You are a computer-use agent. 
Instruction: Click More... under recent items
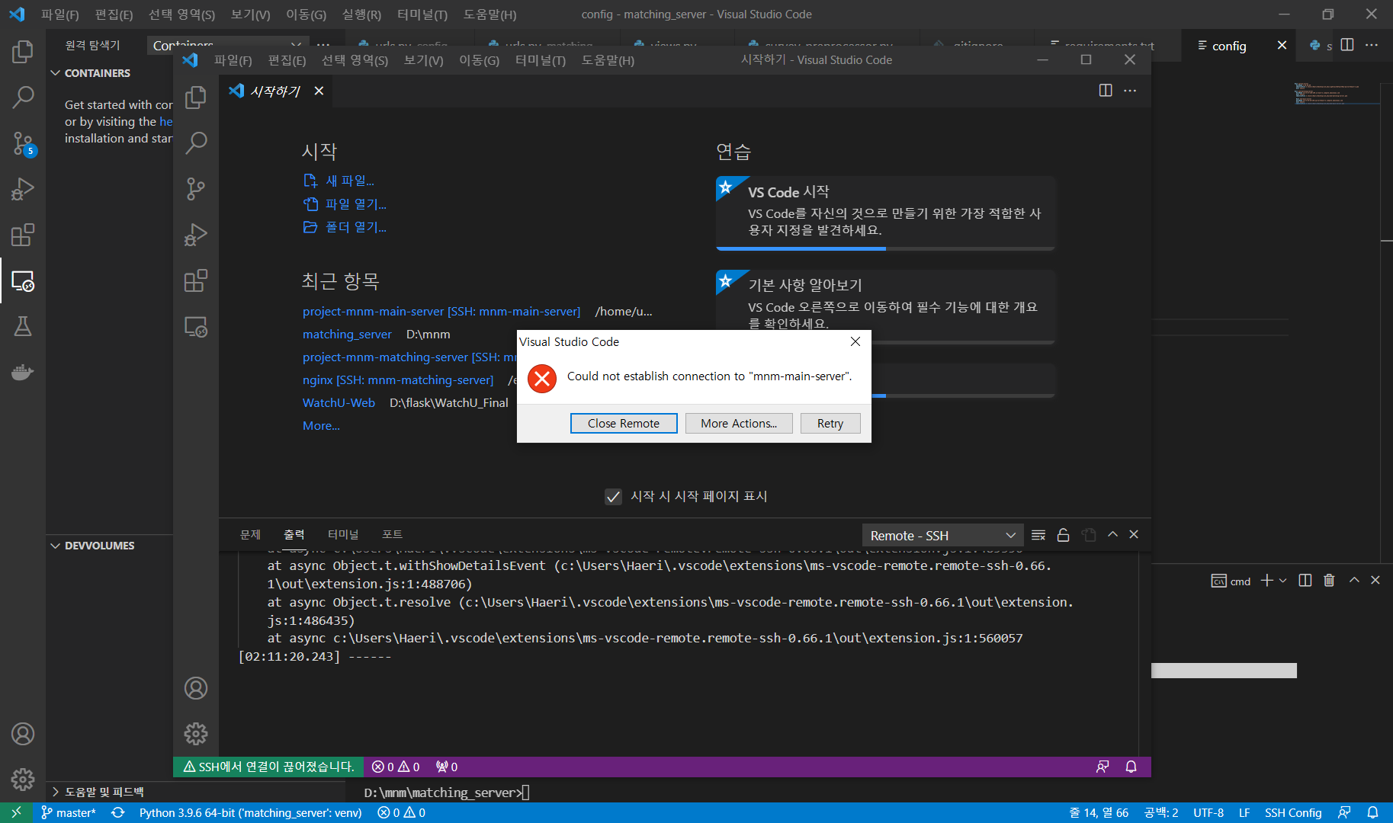(321, 426)
